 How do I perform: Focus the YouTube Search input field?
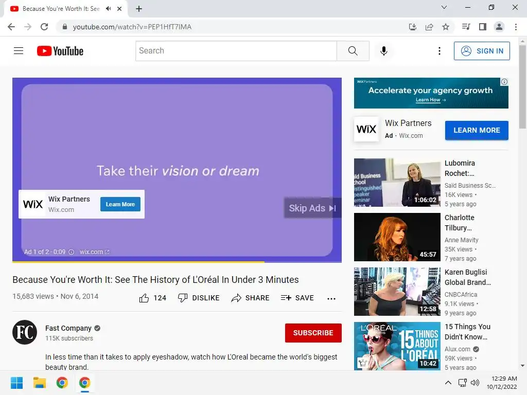(236, 51)
